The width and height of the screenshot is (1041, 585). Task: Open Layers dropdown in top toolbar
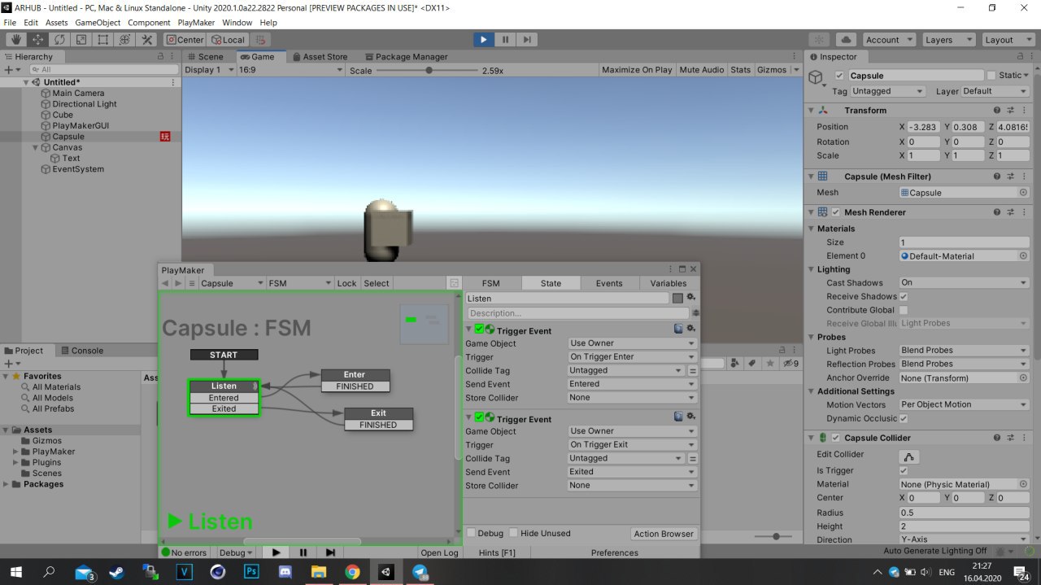(948, 39)
